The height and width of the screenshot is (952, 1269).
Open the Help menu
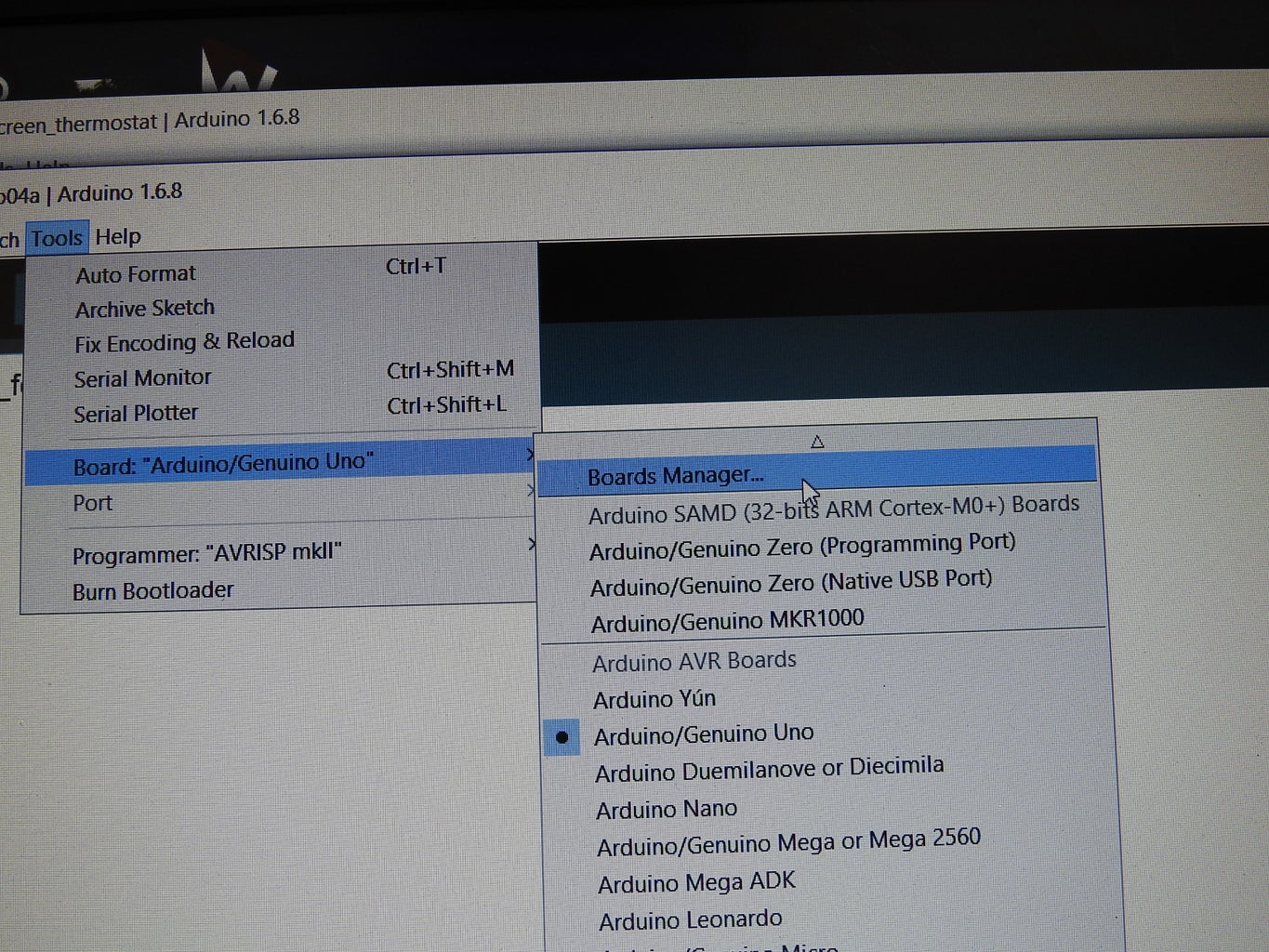[x=118, y=236]
